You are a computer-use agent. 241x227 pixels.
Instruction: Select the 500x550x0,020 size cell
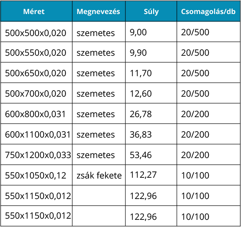(36, 53)
